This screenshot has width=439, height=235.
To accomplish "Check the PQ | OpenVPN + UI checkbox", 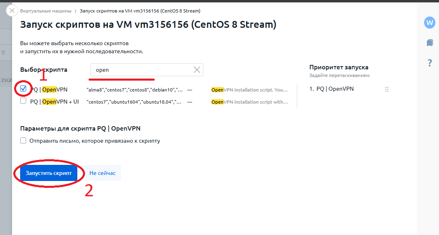I will [x=23, y=101].
